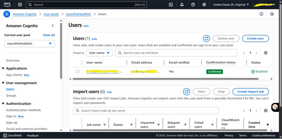The width and height of the screenshot is (282, 139).
Task: Click the Import jobs table horizontal scrollbar
Action: (170, 130)
